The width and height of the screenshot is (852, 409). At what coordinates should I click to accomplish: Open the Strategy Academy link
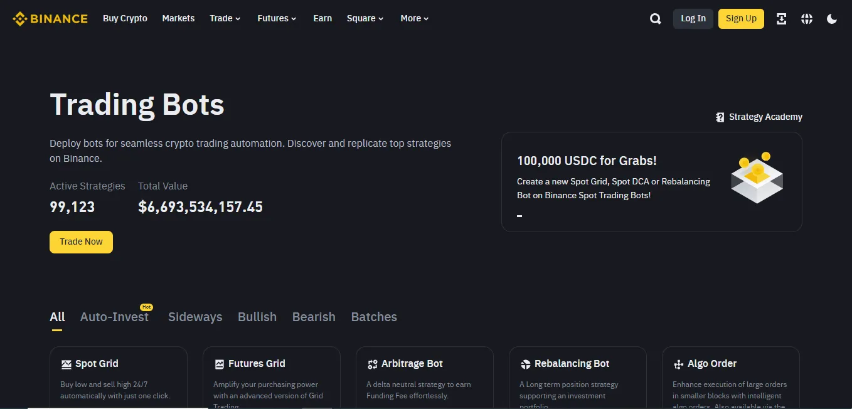click(759, 117)
